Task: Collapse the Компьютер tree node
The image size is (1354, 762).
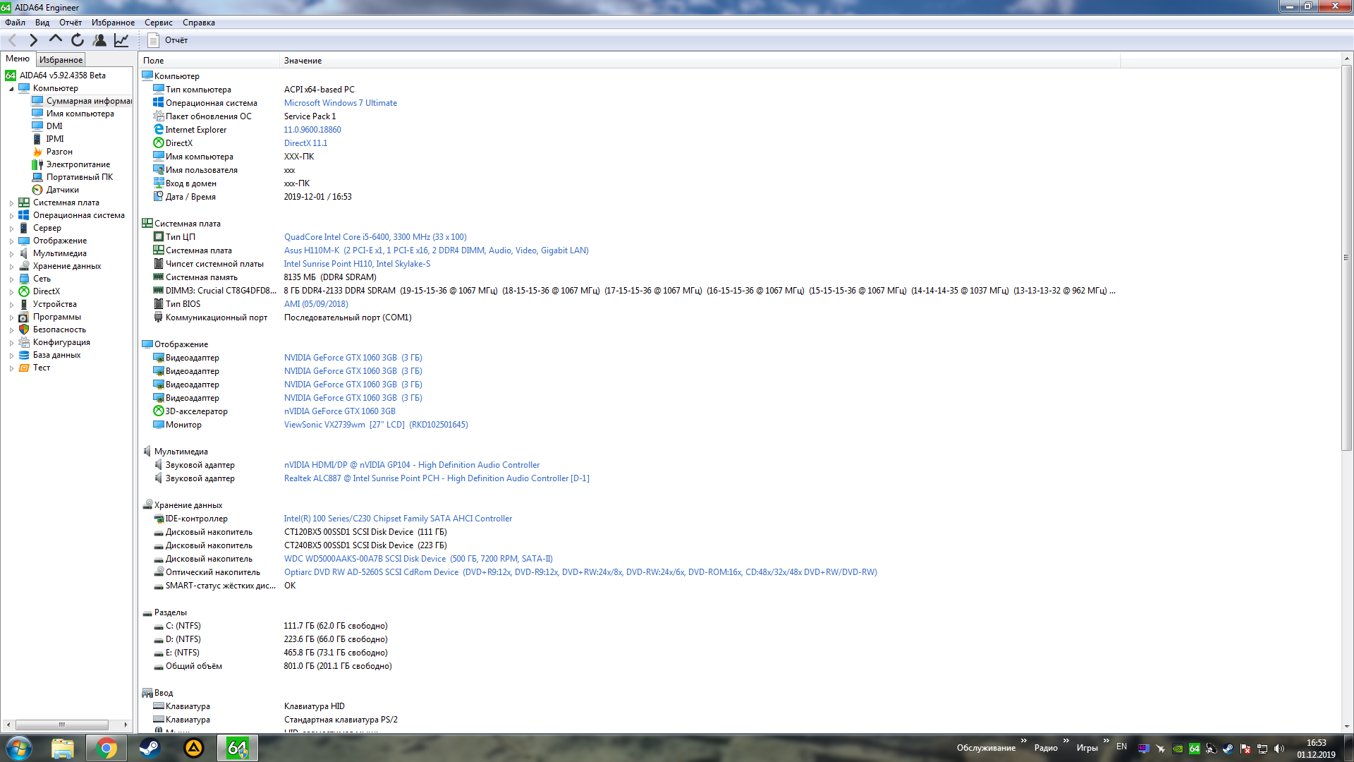Action: 11,89
